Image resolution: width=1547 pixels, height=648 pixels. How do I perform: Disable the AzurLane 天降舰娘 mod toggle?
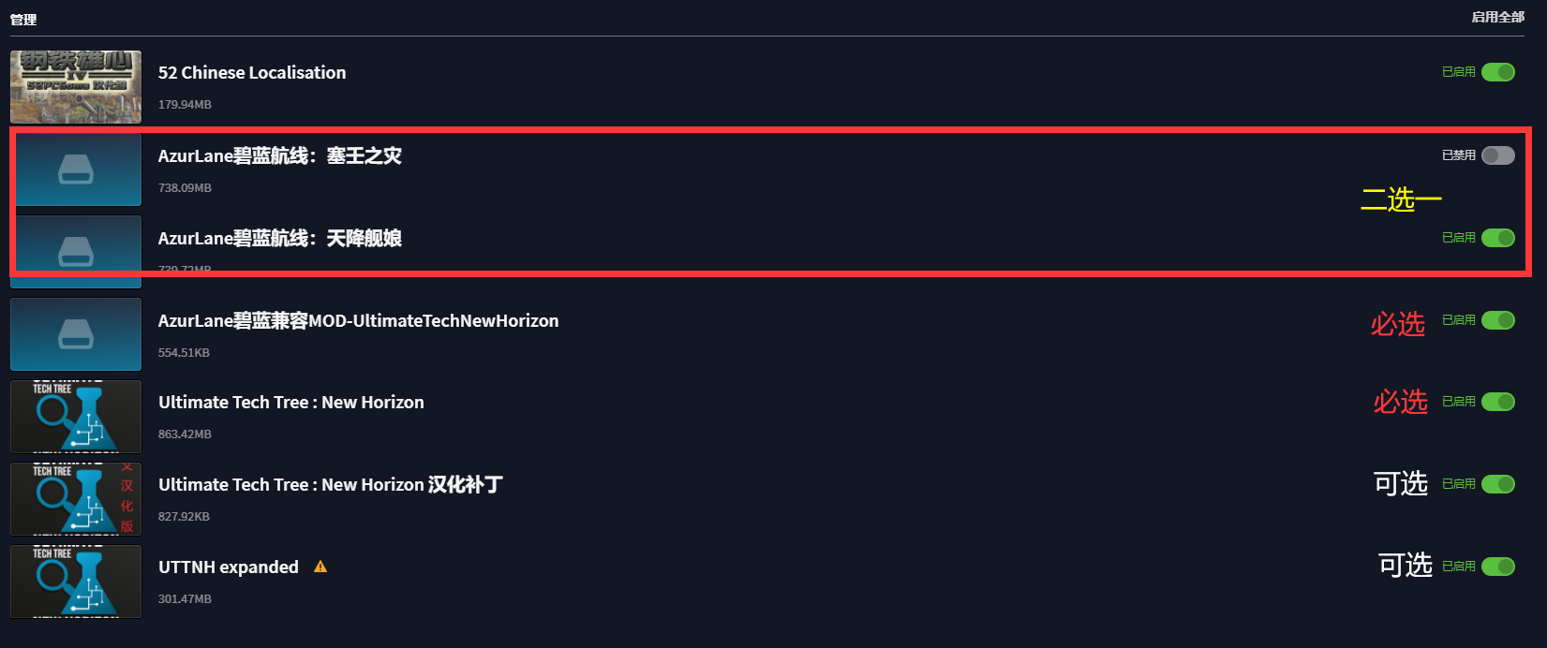(1497, 238)
